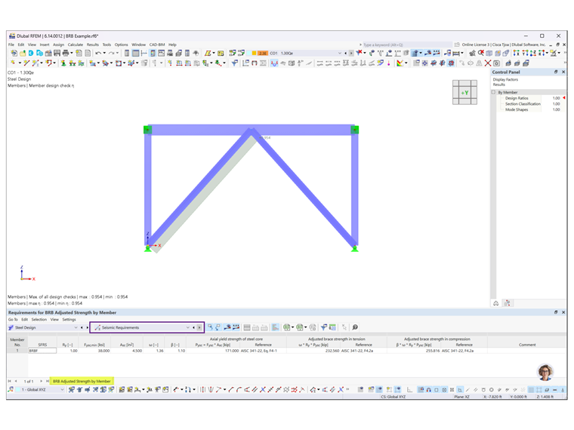574x430 pixels.
Task: Expand the undo history dropdown arrow
Action: coord(104,54)
